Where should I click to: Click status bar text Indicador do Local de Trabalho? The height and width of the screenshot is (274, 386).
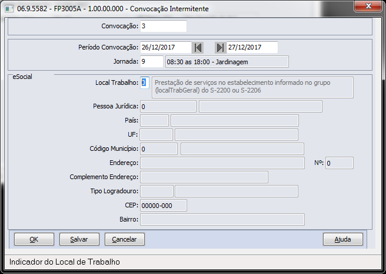click(65, 262)
